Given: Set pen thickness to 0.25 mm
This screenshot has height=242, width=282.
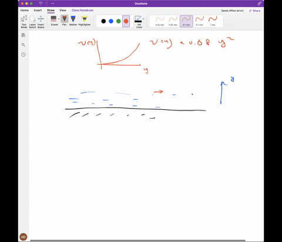Looking at the screenshot, I should tap(160, 21).
